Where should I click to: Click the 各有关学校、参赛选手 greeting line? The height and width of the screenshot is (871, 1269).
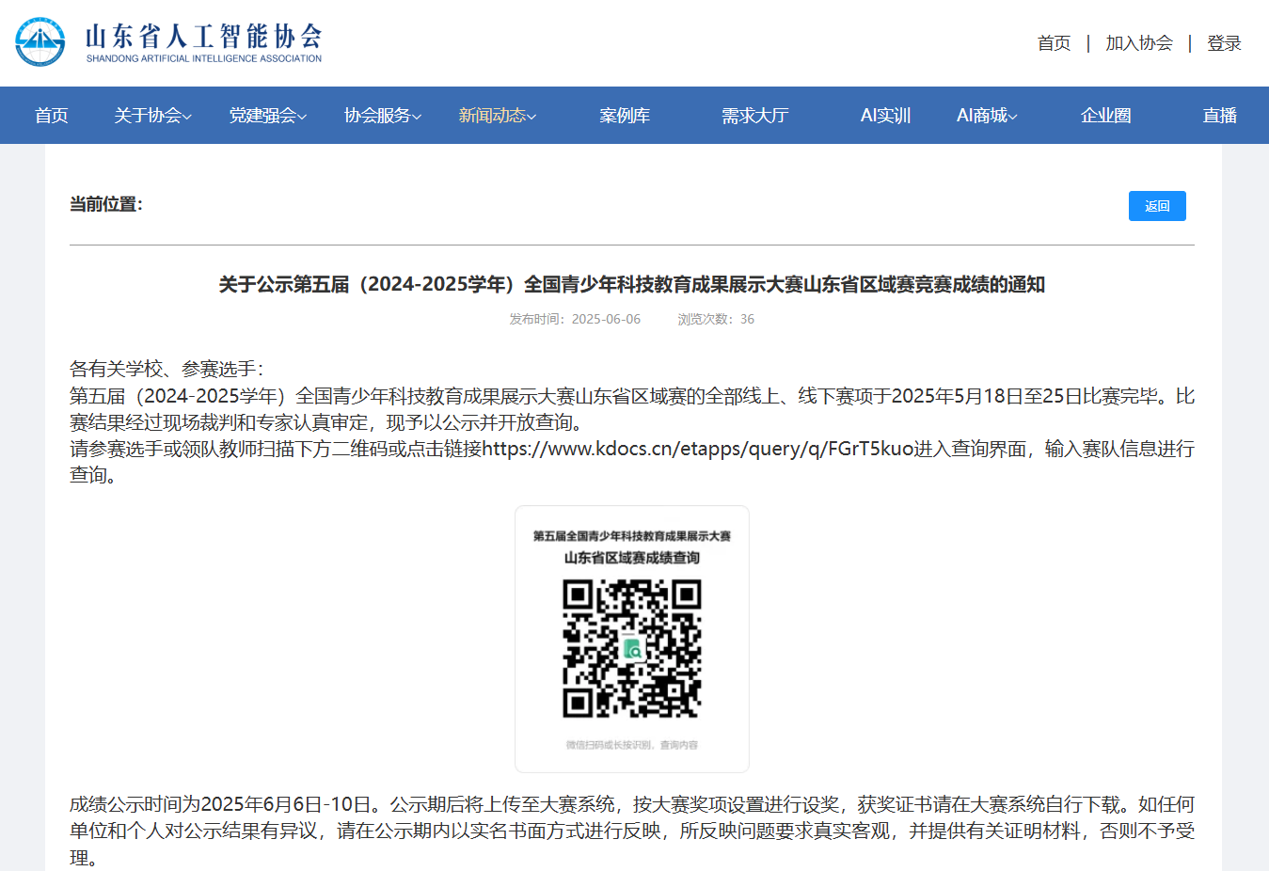coord(167,369)
